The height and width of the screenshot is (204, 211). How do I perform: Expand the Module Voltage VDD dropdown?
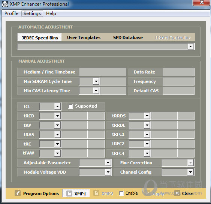pos(108,172)
